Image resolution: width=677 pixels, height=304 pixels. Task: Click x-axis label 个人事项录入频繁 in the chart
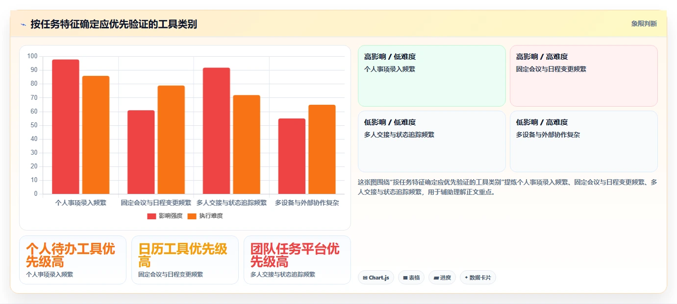coord(81,203)
